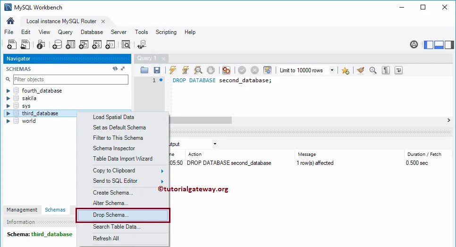Screen dimensions: 456x247
Task: Choose Alter Schema menu entry
Action: (x=123, y=203)
